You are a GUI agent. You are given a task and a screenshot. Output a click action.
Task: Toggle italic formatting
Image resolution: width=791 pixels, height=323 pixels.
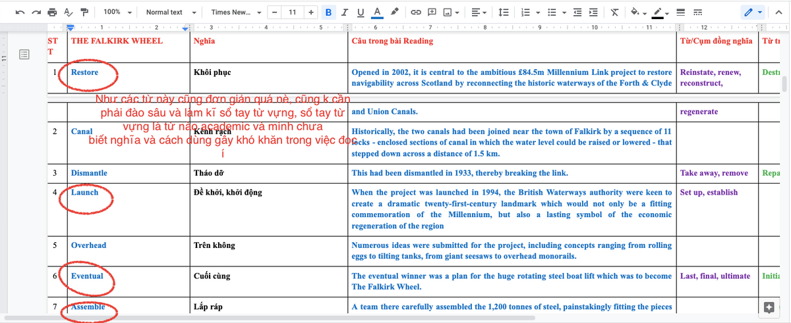(345, 12)
